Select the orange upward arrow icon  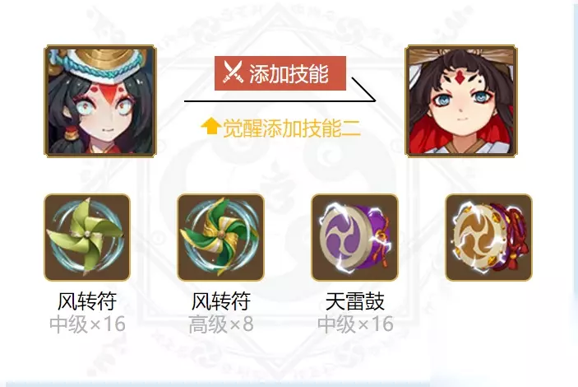pyautogui.click(x=210, y=126)
